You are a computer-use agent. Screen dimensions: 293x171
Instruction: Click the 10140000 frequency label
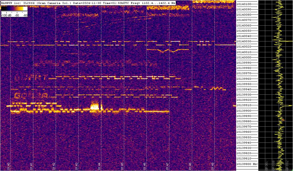click(x=244, y=57)
